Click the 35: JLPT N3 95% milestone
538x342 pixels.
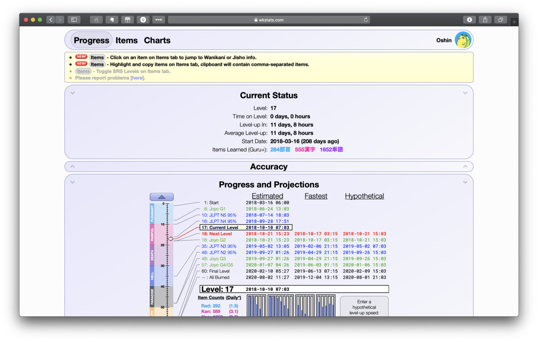pos(219,246)
